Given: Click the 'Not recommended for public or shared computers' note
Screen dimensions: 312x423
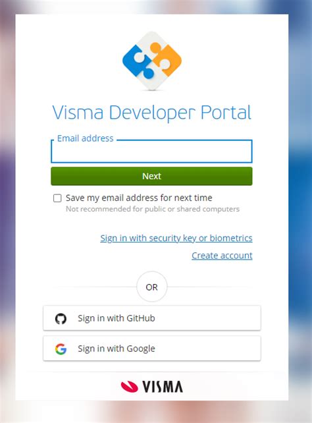Looking at the screenshot, I should (153, 209).
